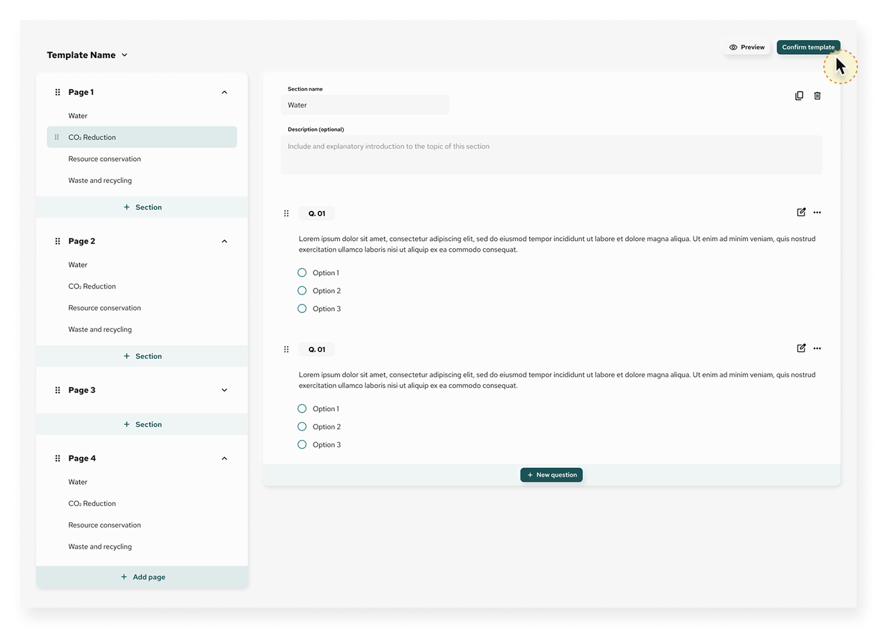Add a Section to Page 3
878x633 pixels.
point(142,424)
